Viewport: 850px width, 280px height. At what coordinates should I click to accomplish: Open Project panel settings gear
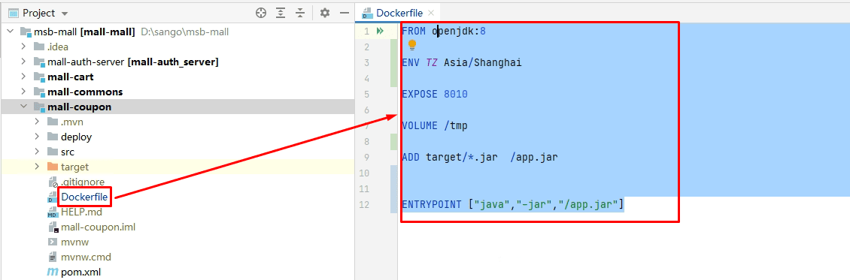tap(324, 13)
